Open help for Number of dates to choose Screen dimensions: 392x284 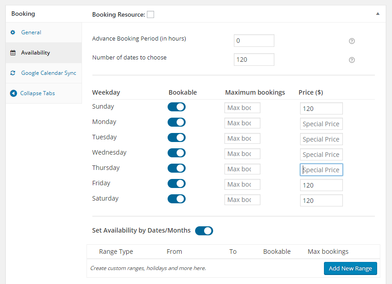pyautogui.click(x=352, y=60)
